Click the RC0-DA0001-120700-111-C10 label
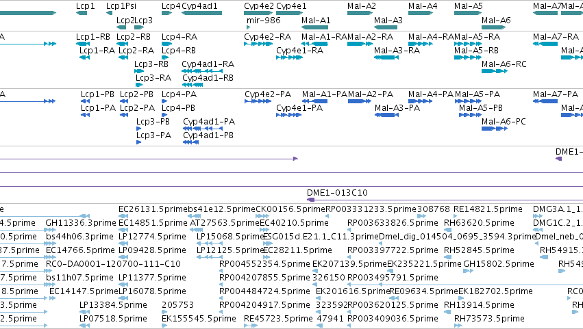 pos(113,265)
